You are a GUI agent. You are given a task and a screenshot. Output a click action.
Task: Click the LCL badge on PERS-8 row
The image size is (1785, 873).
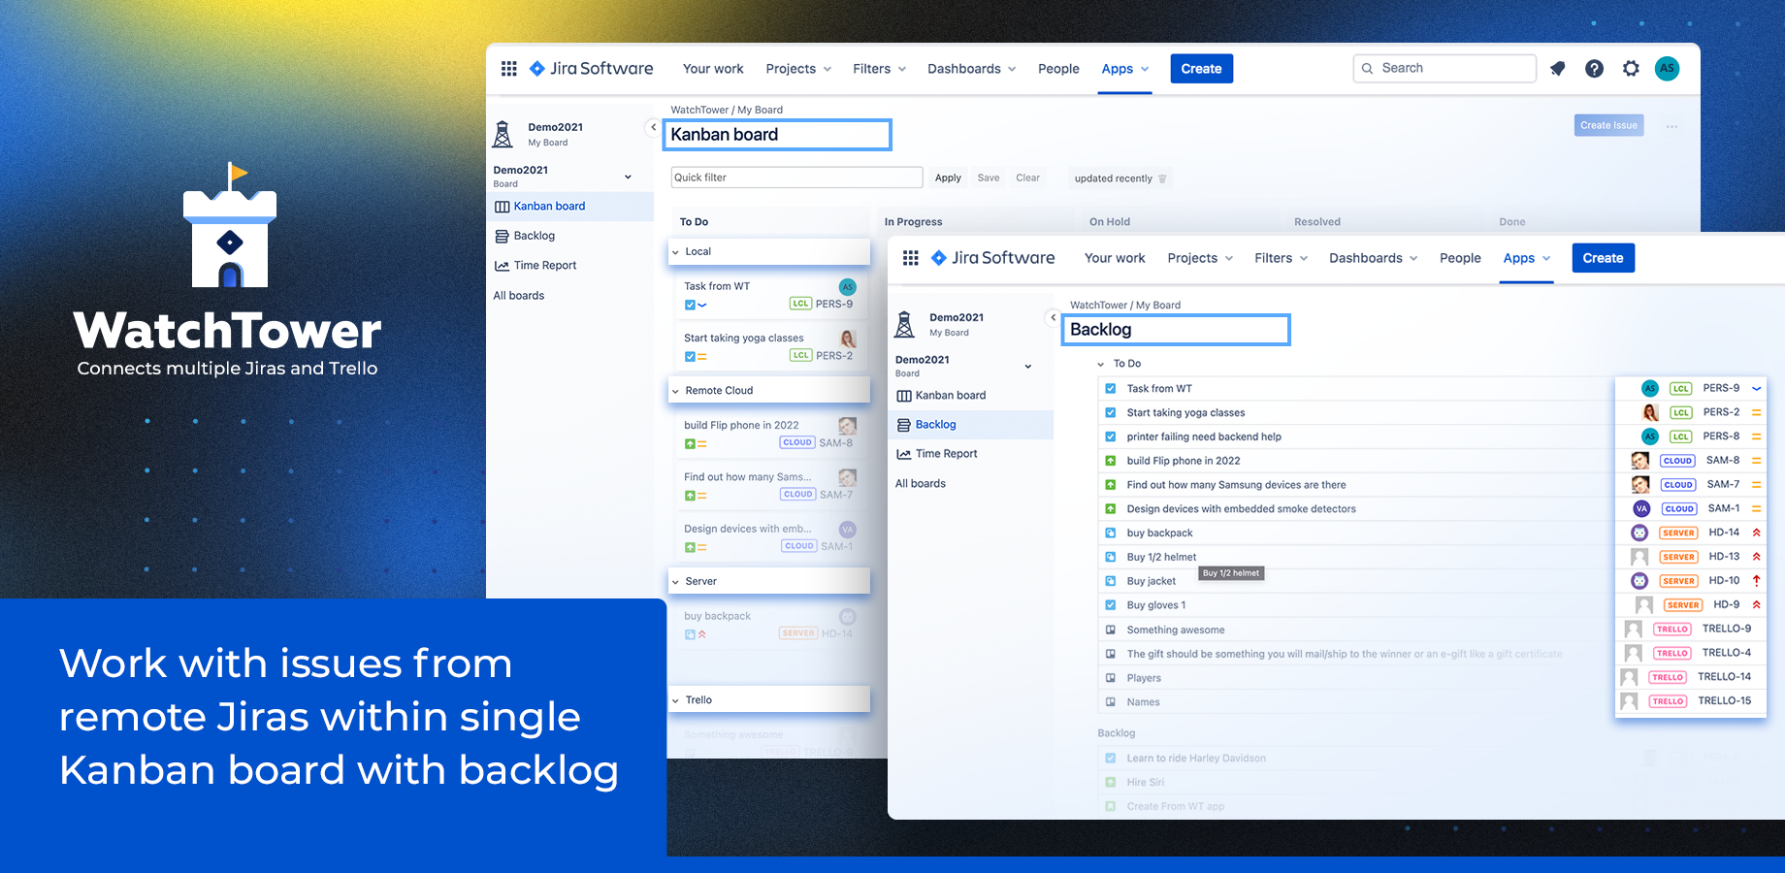(x=1681, y=436)
